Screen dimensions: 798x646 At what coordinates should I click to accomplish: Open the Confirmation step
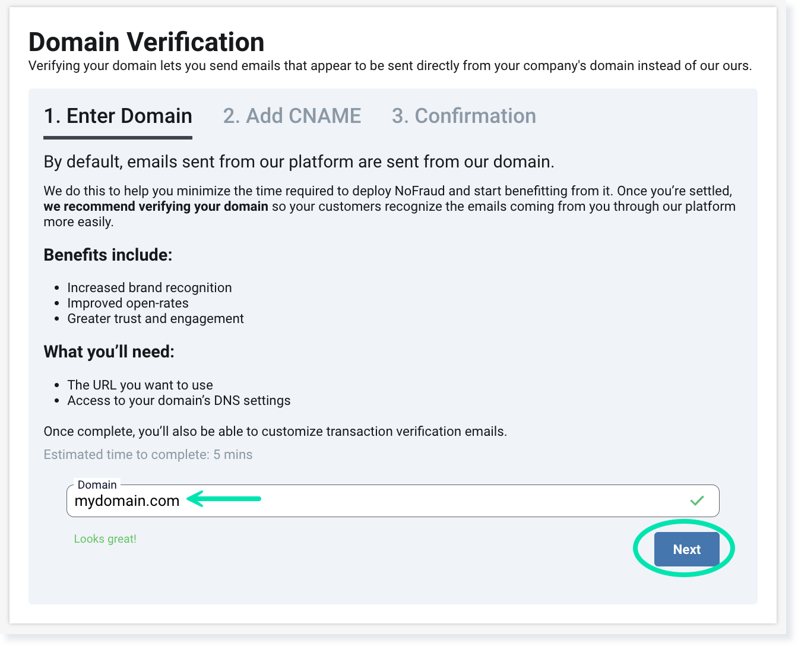[x=464, y=116]
